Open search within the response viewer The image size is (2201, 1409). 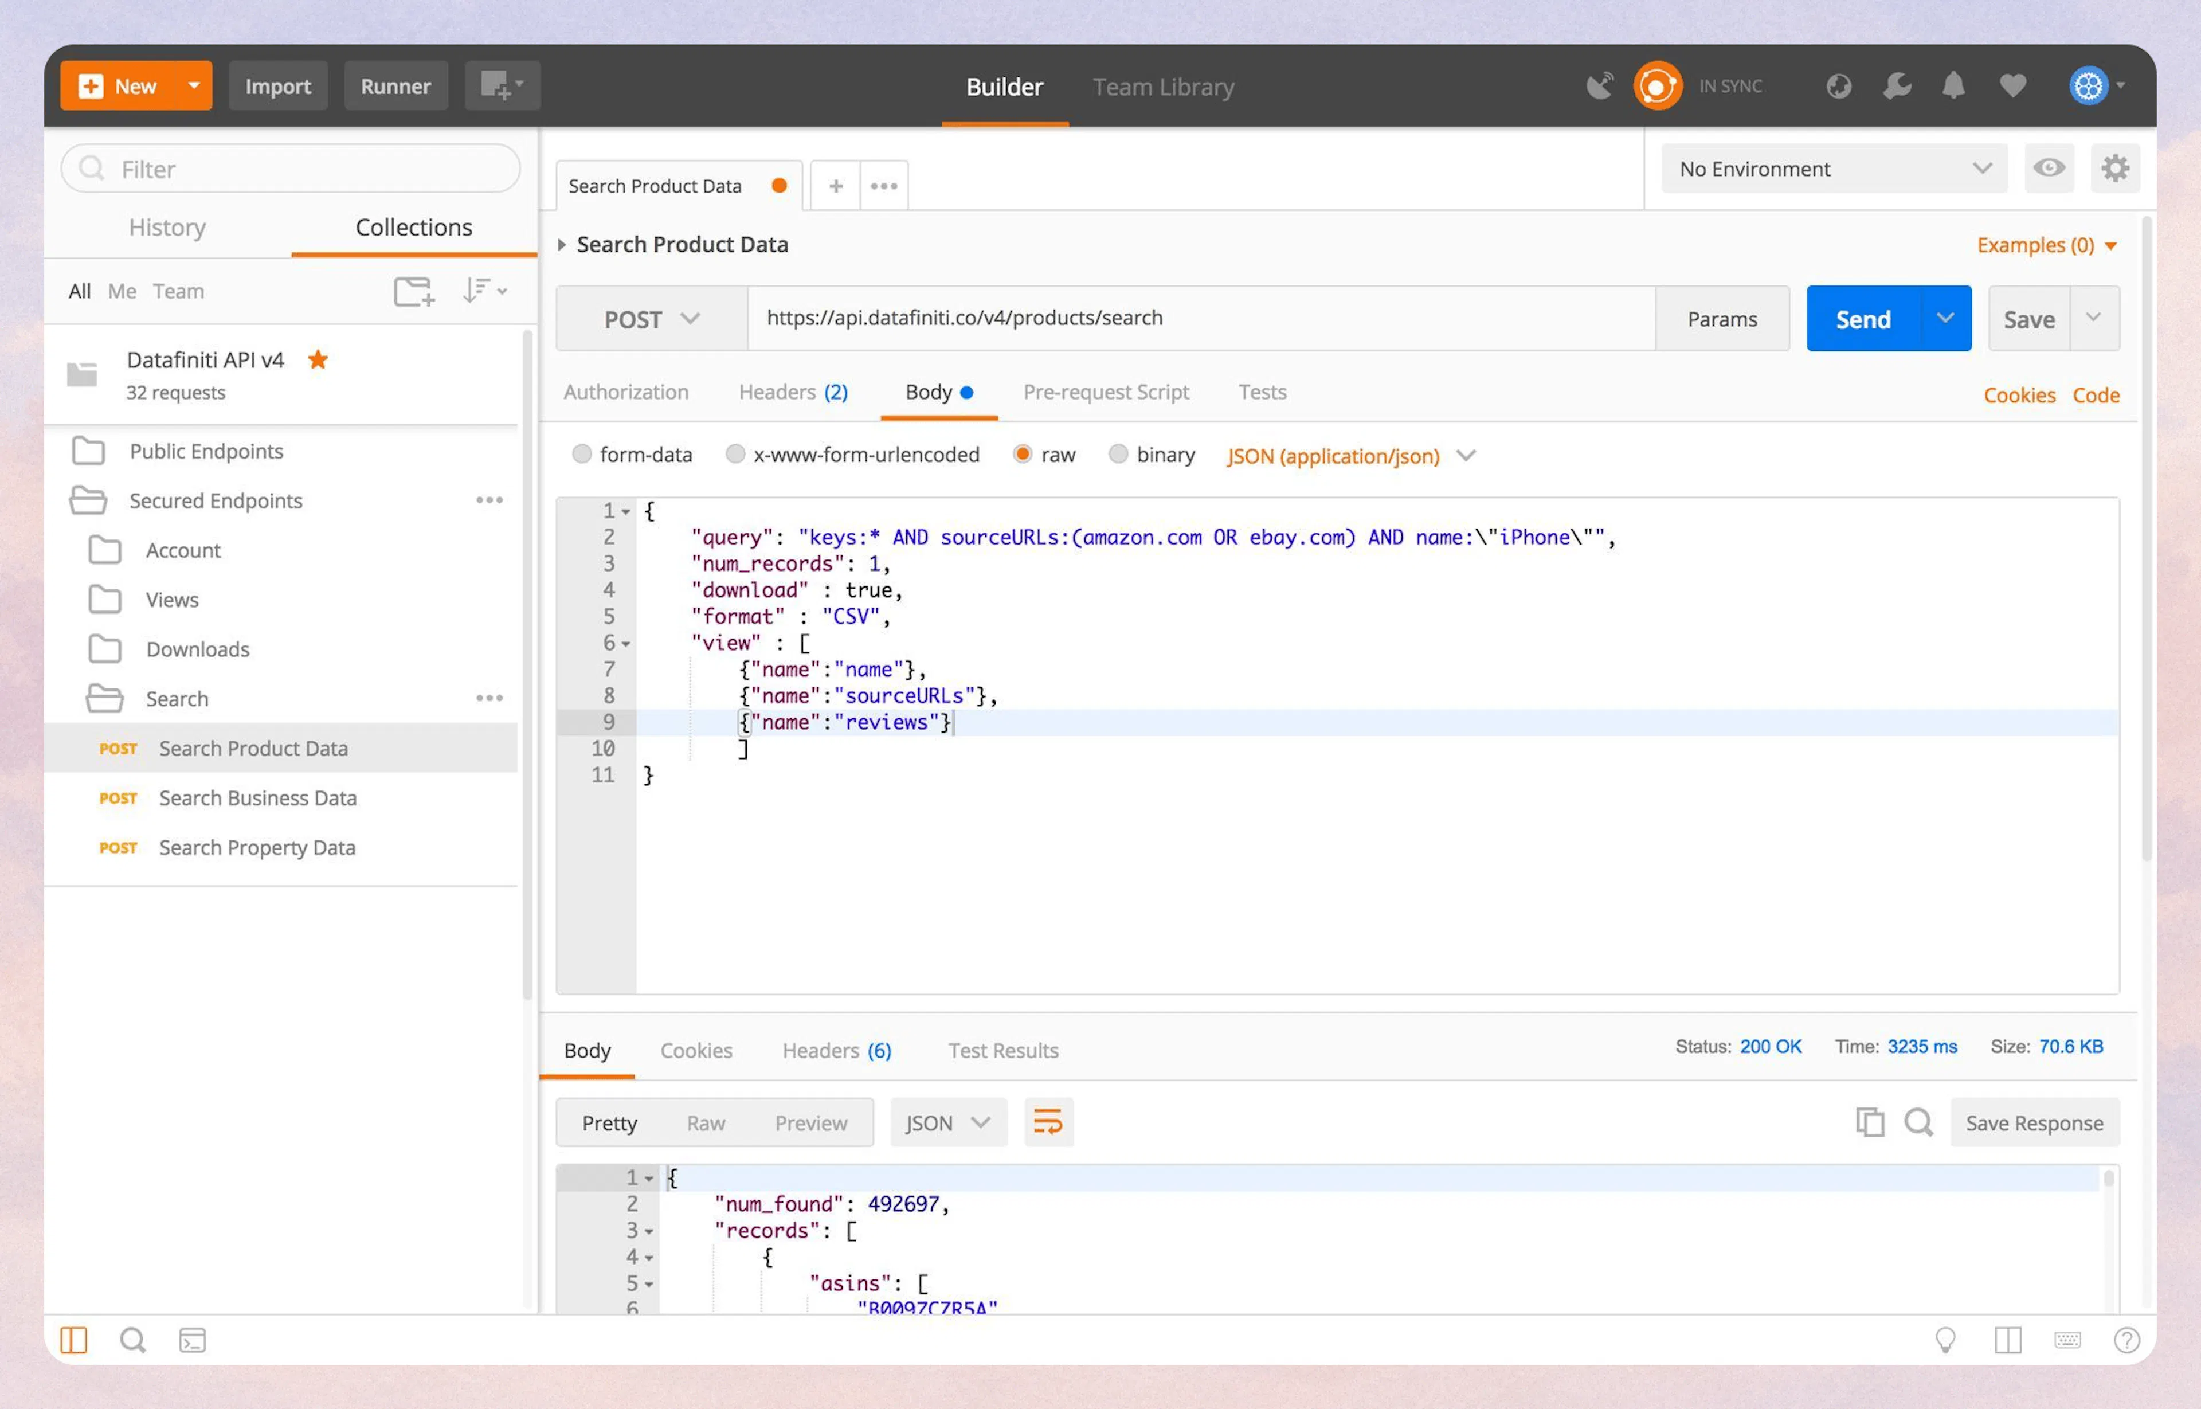pos(1918,1122)
